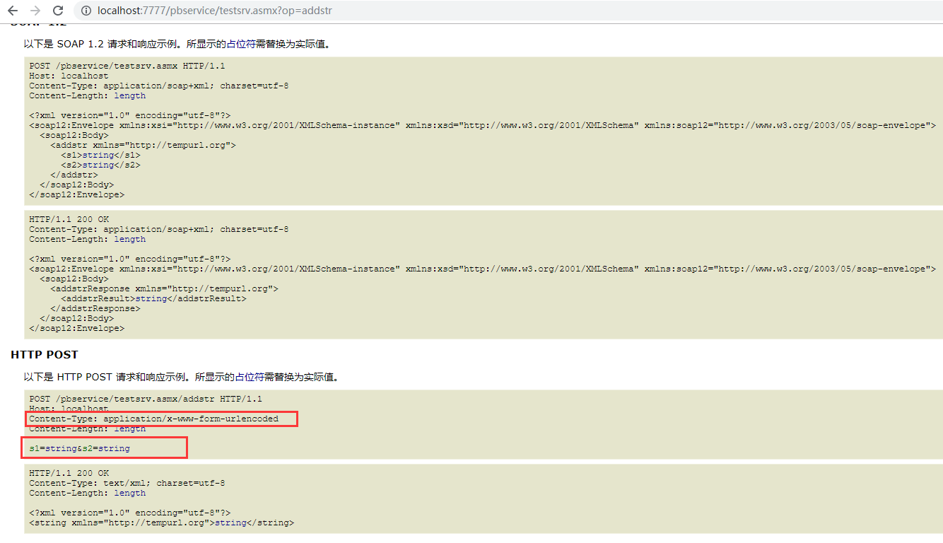
Task: Select the blue length placeholder in Content-Length
Action: point(129,95)
